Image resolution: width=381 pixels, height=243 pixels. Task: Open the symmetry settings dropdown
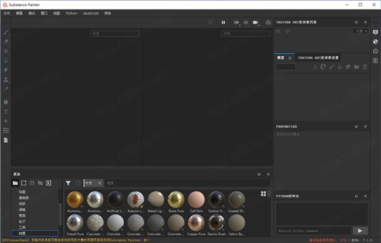pos(237,23)
